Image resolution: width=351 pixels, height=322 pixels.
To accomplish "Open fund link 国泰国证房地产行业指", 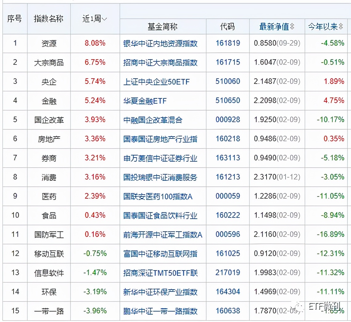I will point(160,139).
